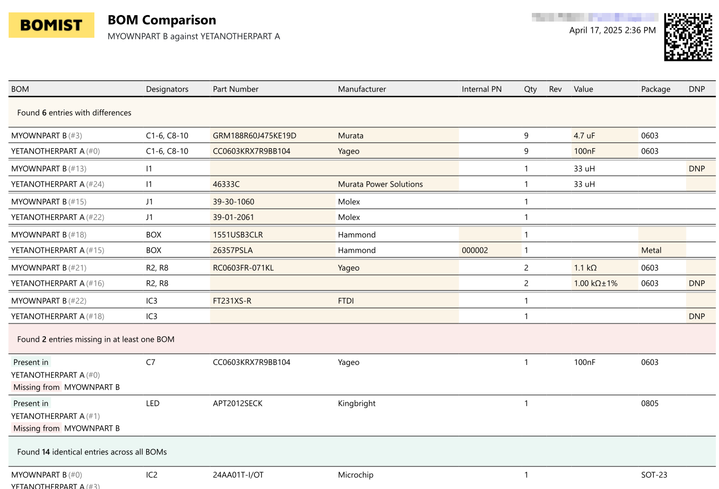Select the Internal PN value 000002
This screenshot has width=719, height=489.
coord(475,251)
